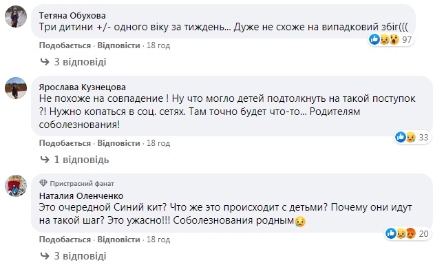444x265 pixels.
Task: Click the diamond top-fan badge icon
Action: [x=43, y=183]
